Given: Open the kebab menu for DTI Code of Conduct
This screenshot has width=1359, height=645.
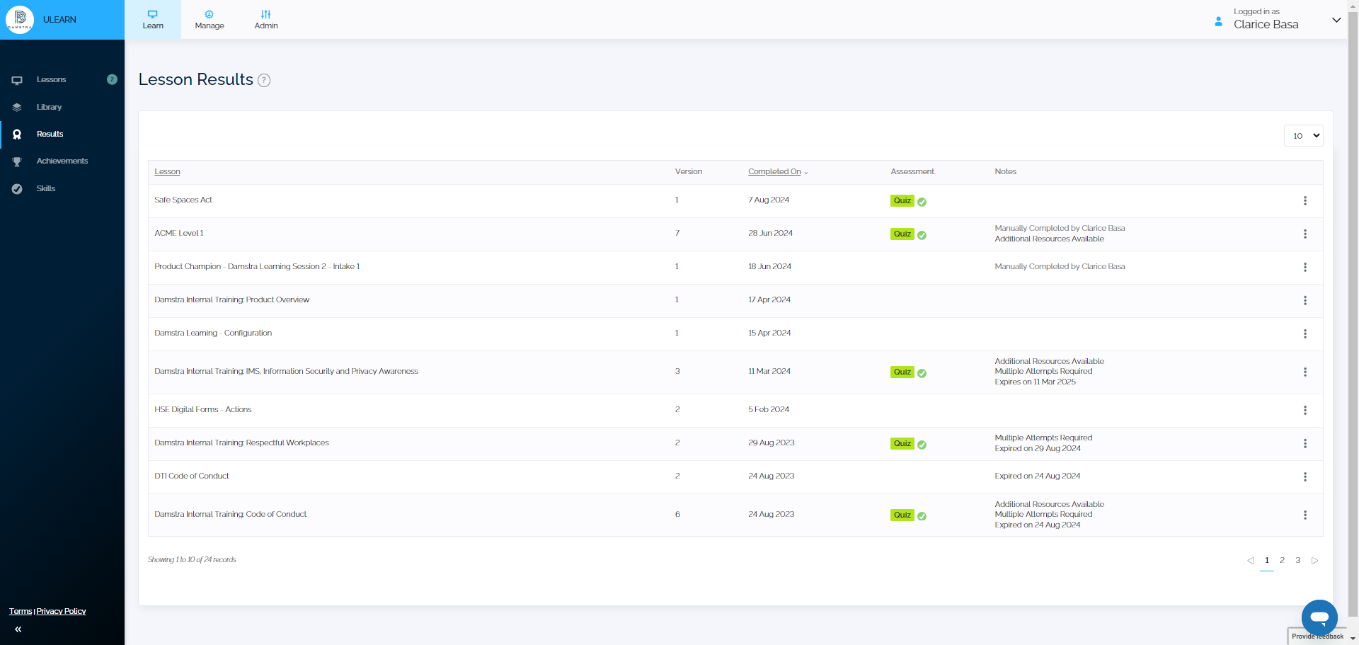Looking at the screenshot, I should (x=1304, y=477).
